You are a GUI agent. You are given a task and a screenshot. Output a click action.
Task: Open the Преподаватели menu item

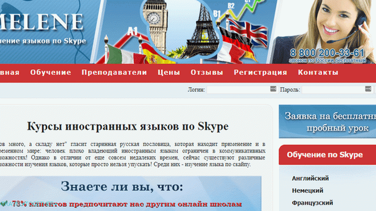[x=114, y=72]
